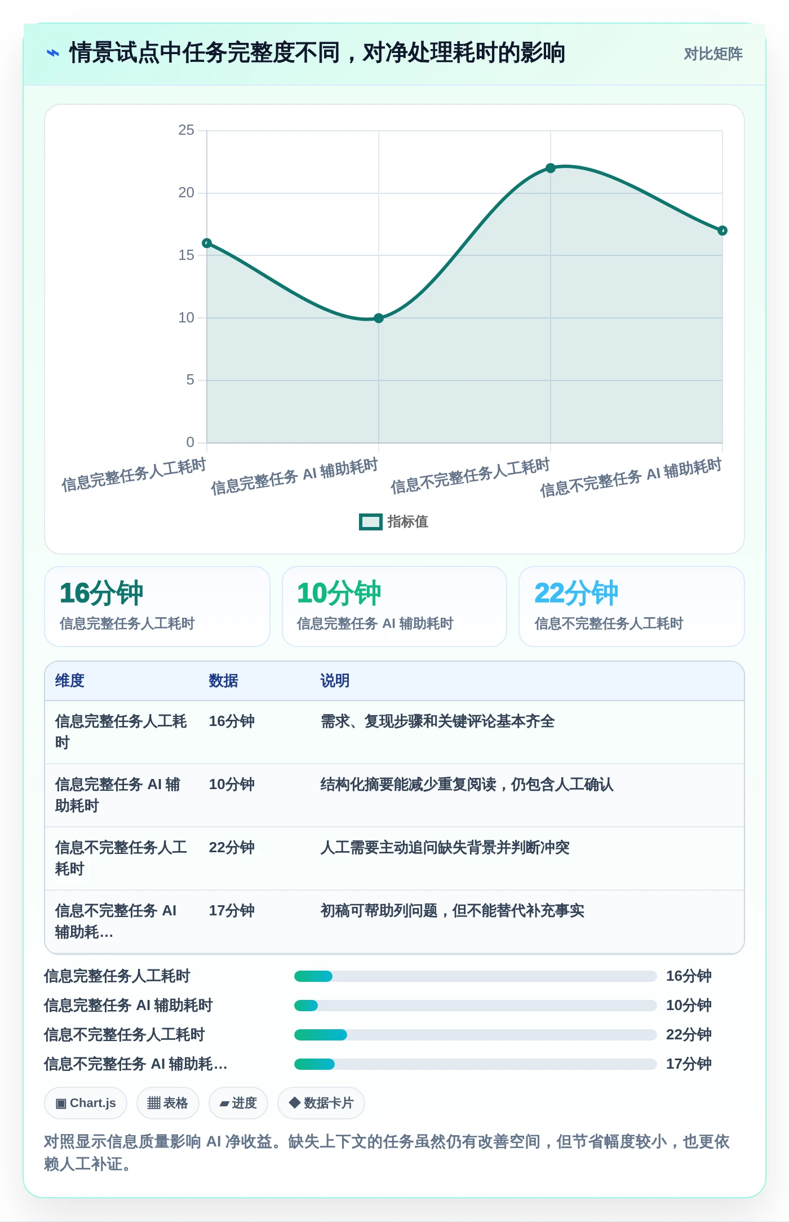Click the 进度 tag chip
This screenshot has width=789, height=1222.
pyautogui.click(x=238, y=1103)
